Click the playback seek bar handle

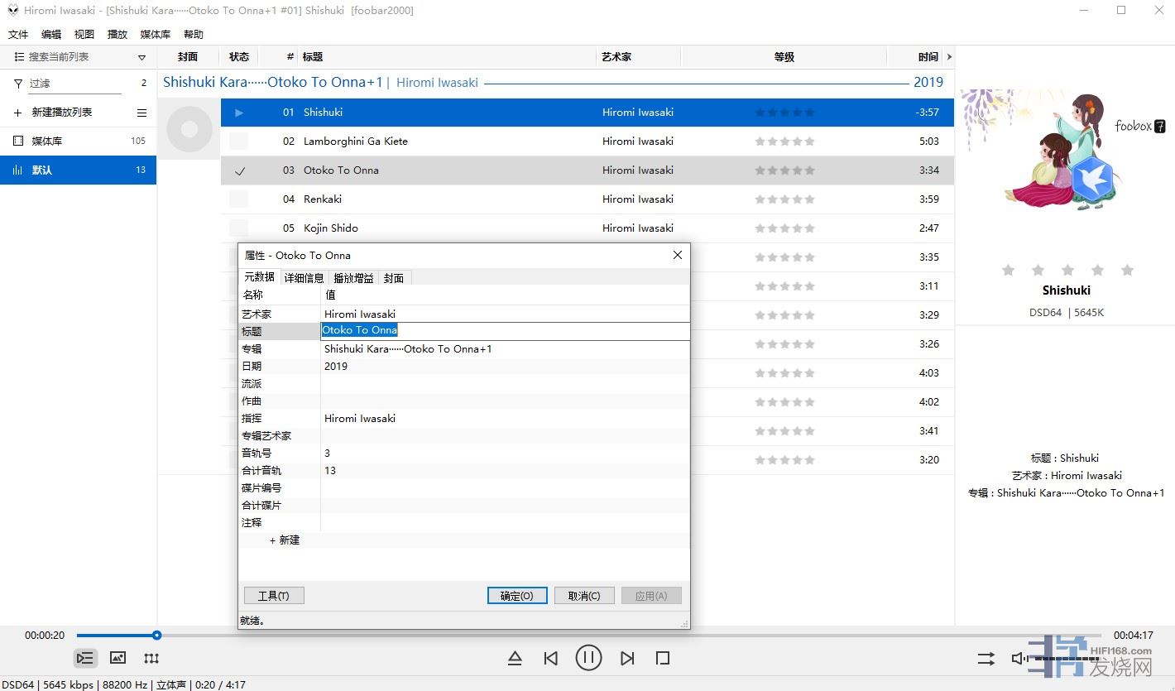[x=156, y=636]
